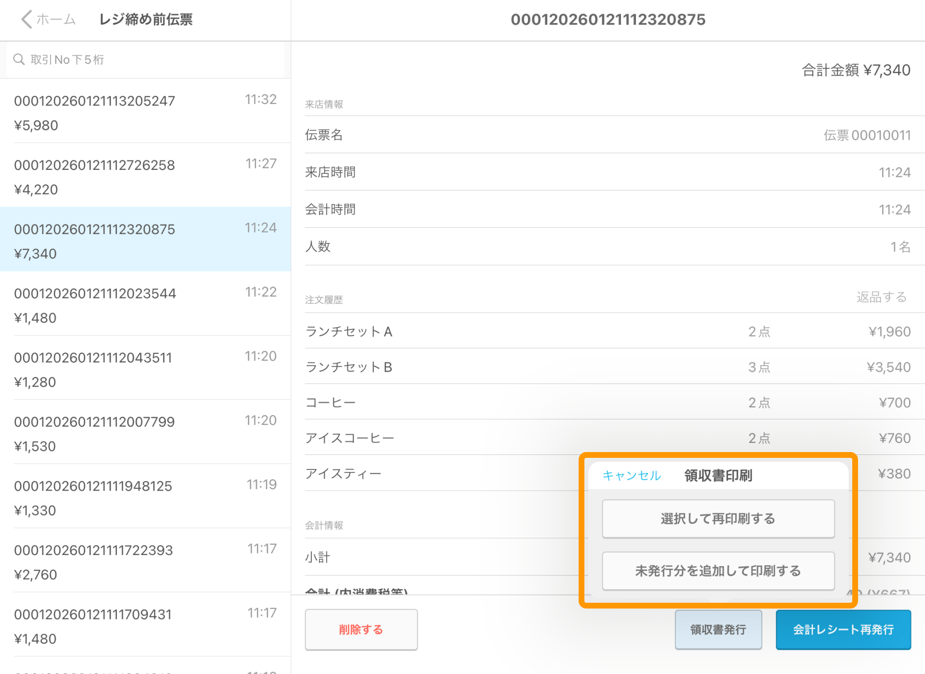Select transaction 00012026012111320875 in the list
925x674 pixels.
[145, 239]
